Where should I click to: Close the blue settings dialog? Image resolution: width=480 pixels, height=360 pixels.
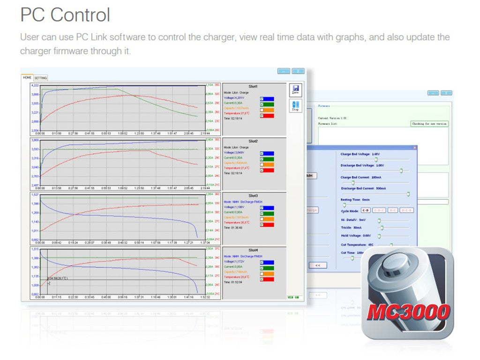click(414, 148)
